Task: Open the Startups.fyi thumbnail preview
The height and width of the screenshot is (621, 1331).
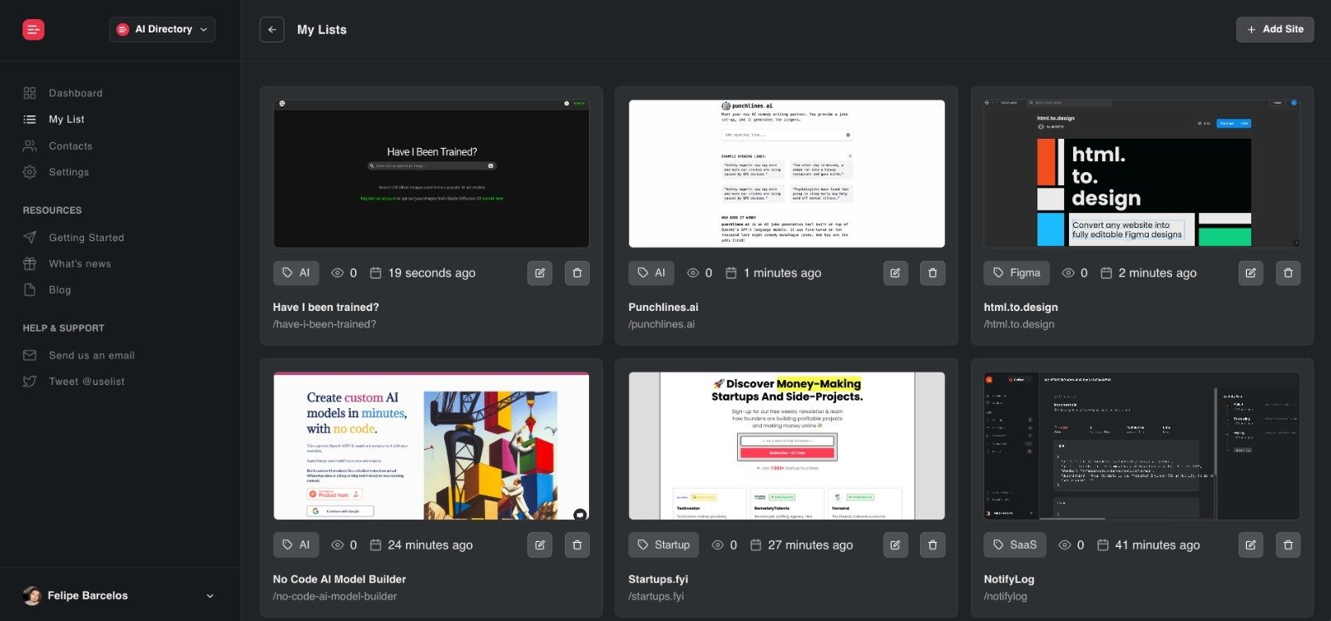Action: (787, 446)
